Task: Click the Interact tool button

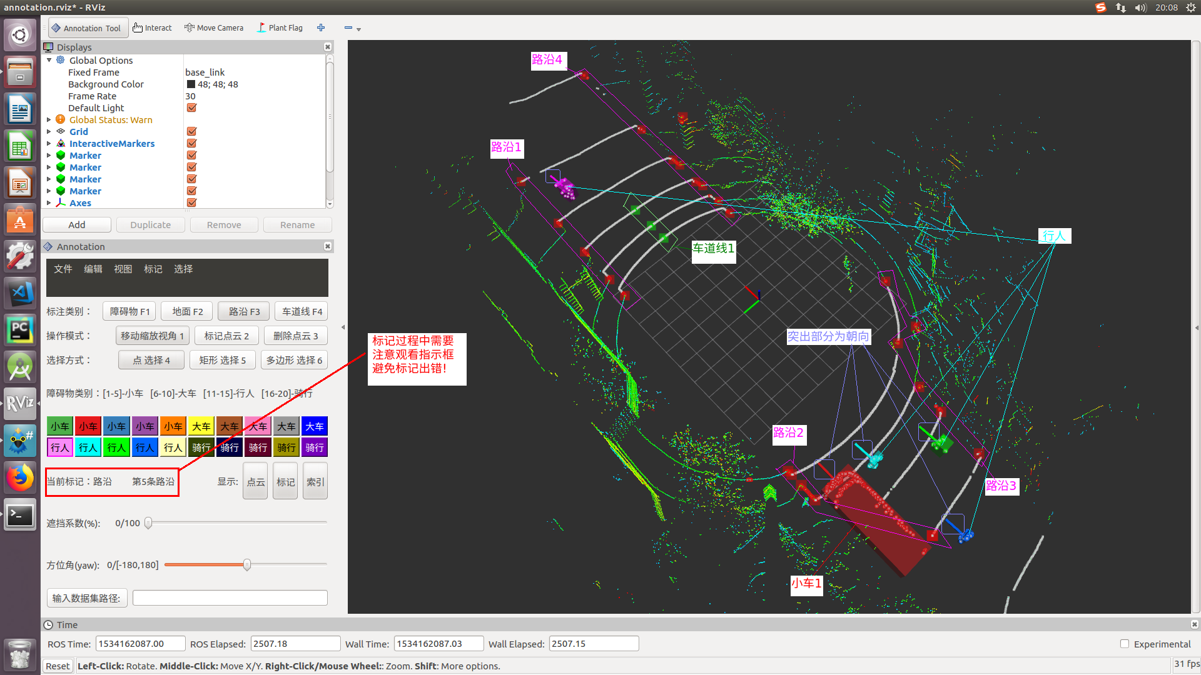Action: coord(153,27)
